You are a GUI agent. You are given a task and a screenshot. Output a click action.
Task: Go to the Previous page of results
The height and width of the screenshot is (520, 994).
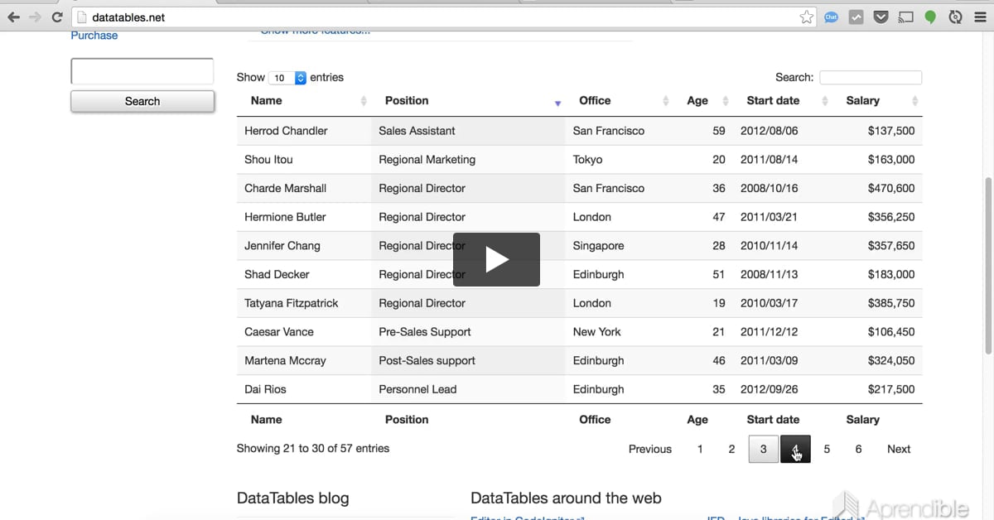(650, 449)
